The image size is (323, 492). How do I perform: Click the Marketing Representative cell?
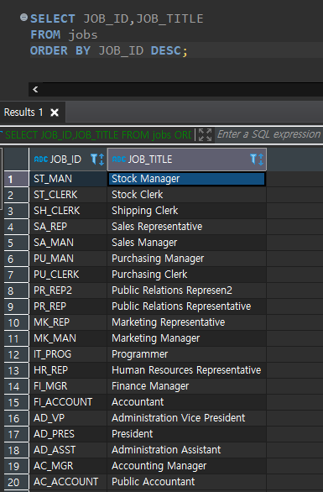(187, 322)
